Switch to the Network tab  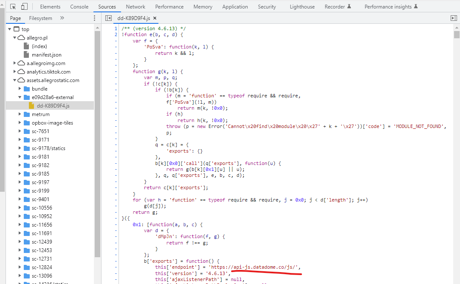pyautogui.click(x=135, y=7)
